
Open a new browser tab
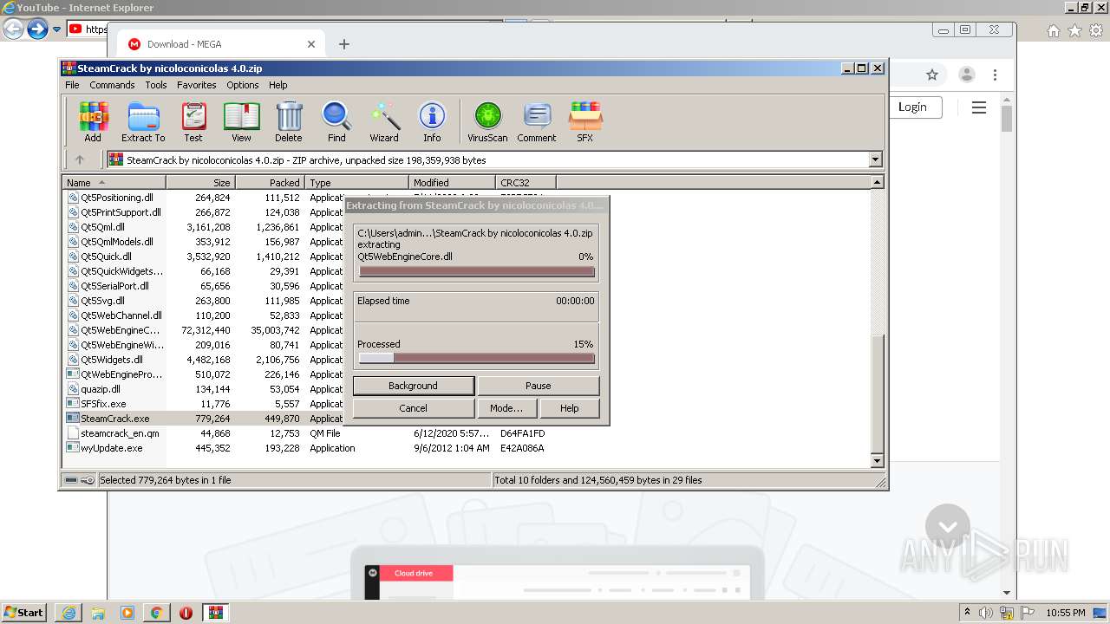pos(344,44)
